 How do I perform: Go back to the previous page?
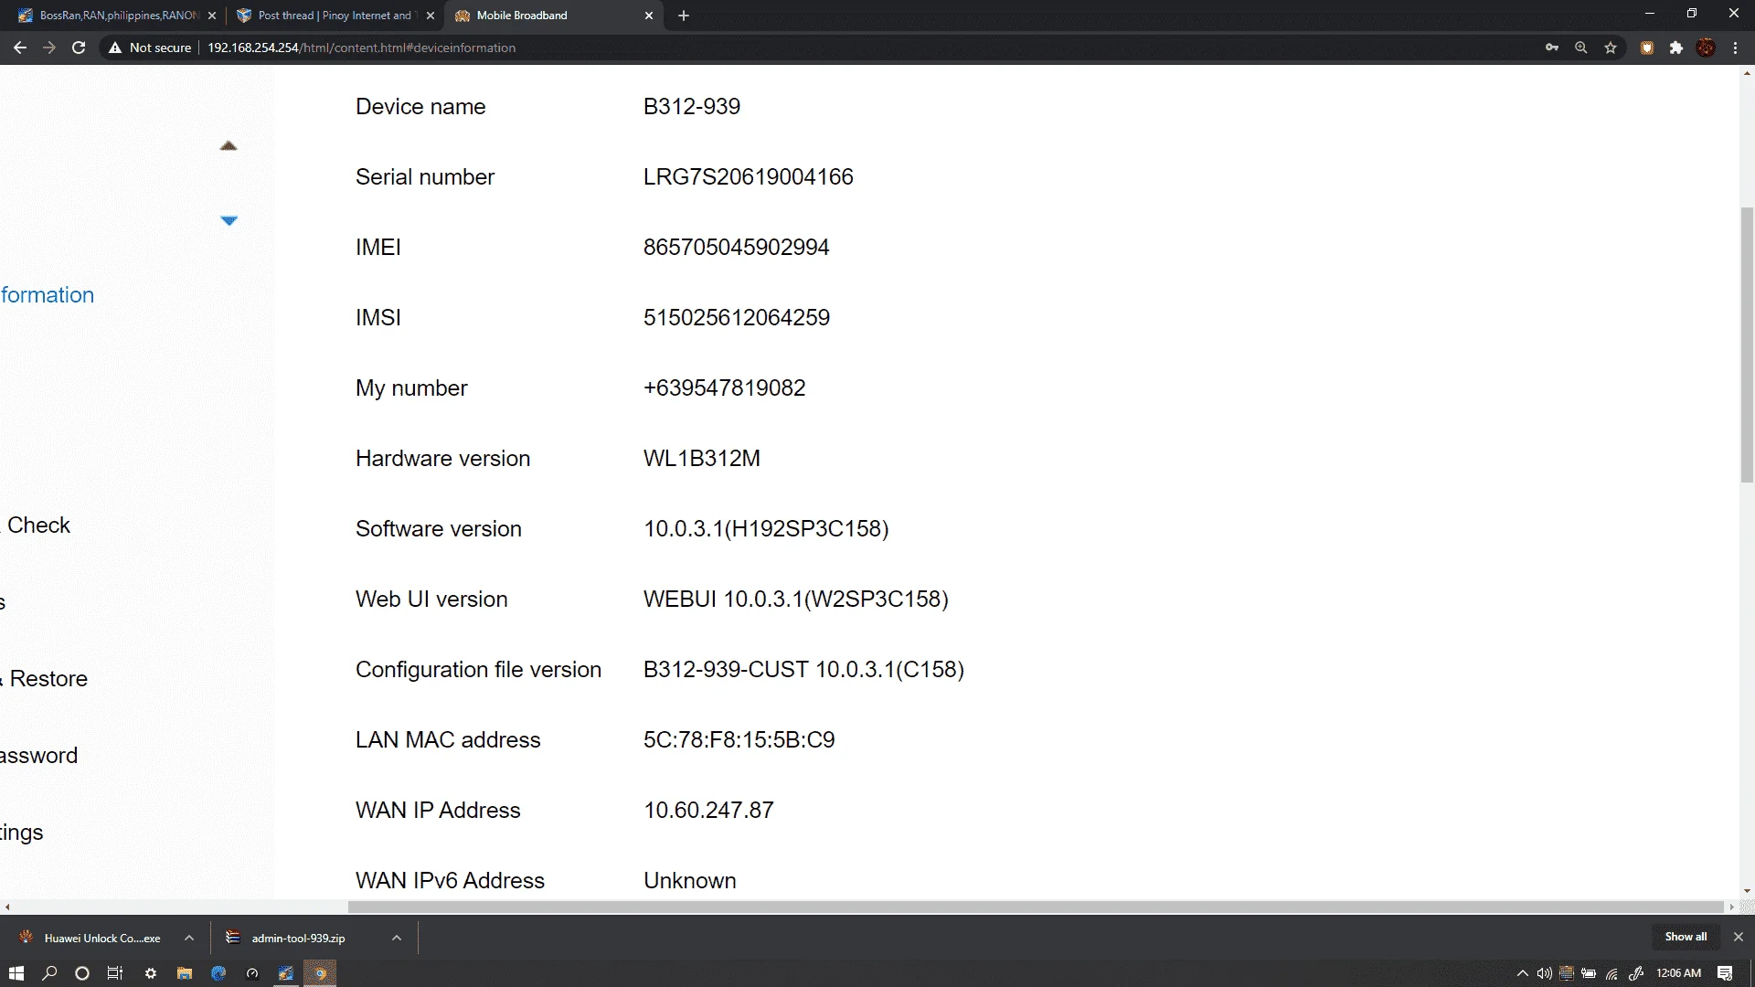[20, 48]
